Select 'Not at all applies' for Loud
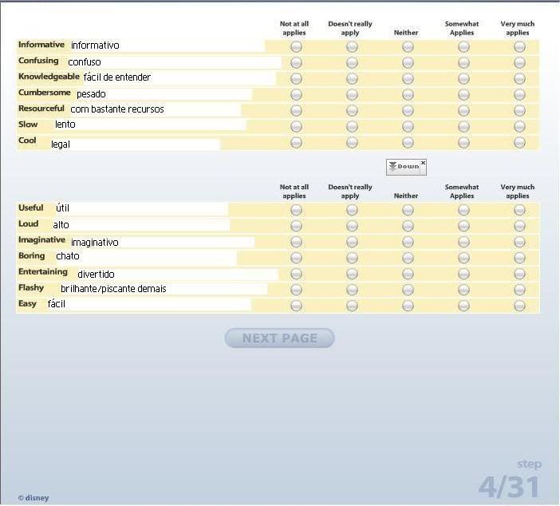This screenshot has width=560, height=506. [296, 226]
